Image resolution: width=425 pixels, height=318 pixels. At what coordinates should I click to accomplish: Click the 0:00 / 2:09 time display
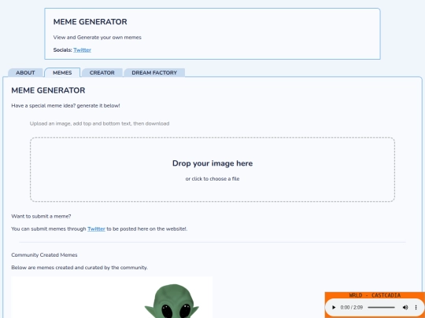(x=352, y=308)
